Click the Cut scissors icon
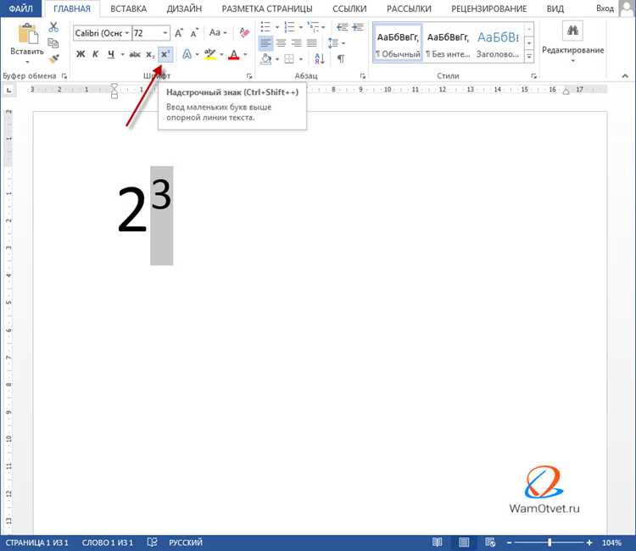The image size is (636, 551). click(x=53, y=27)
